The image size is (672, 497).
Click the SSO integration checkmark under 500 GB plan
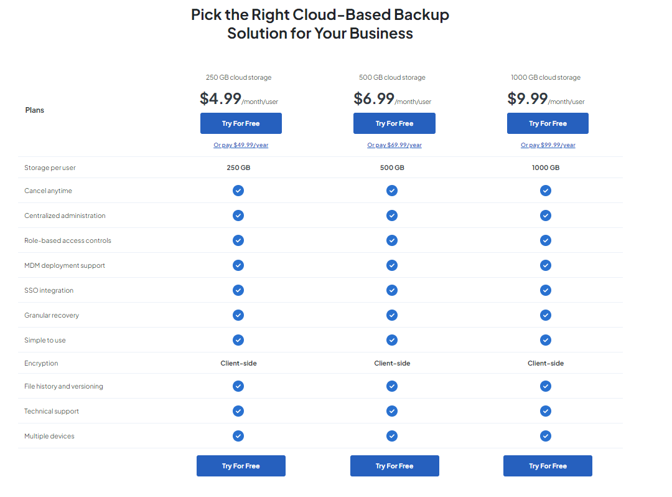[392, 290]
